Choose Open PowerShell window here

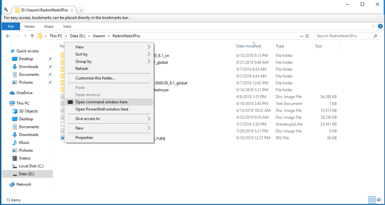click(109, 109)
